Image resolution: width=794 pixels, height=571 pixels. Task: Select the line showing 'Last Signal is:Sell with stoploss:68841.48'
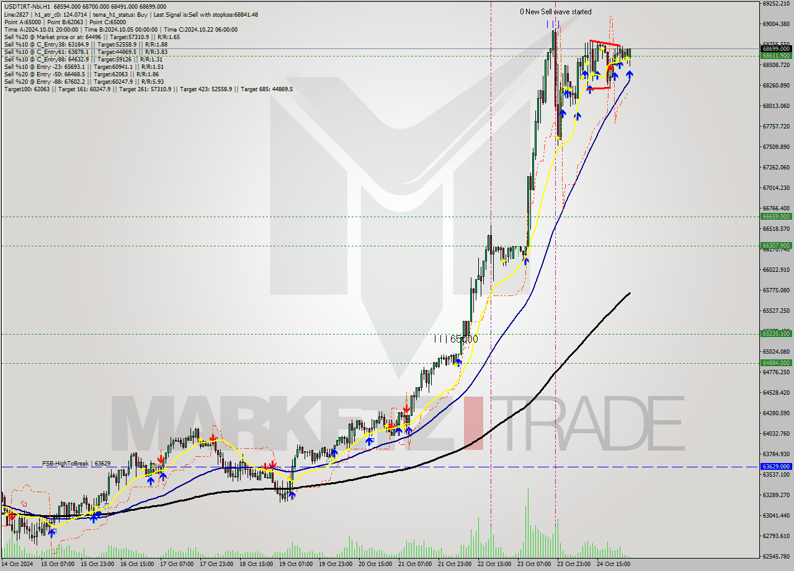pos(131,14)
